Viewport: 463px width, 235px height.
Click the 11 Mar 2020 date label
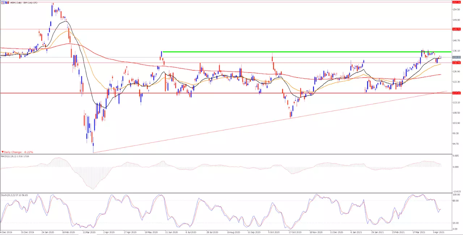89,233
